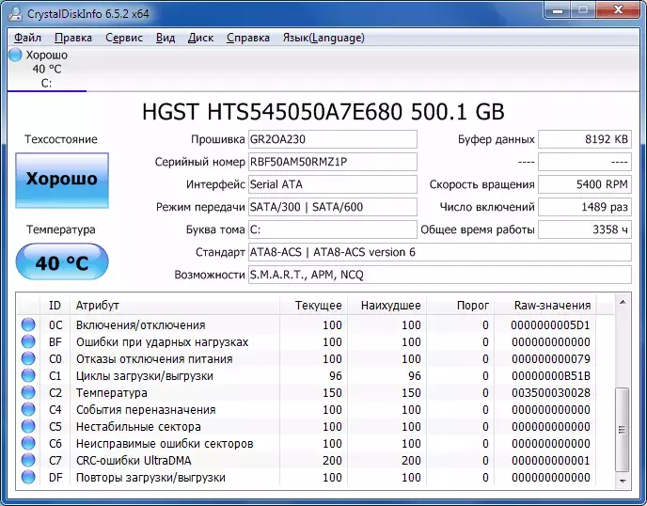Click the Стандарт field ATA8-ACS version 6

coord(440,252)
